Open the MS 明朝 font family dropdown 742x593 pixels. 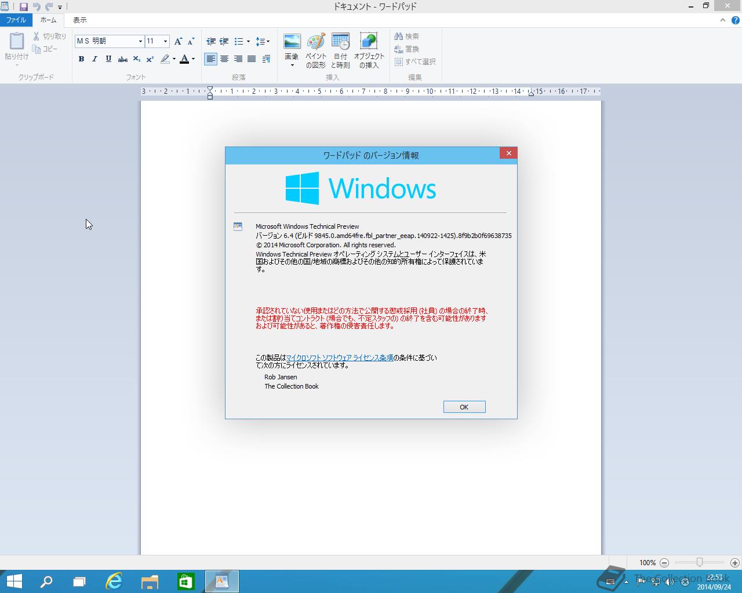[x=140, y=41]
